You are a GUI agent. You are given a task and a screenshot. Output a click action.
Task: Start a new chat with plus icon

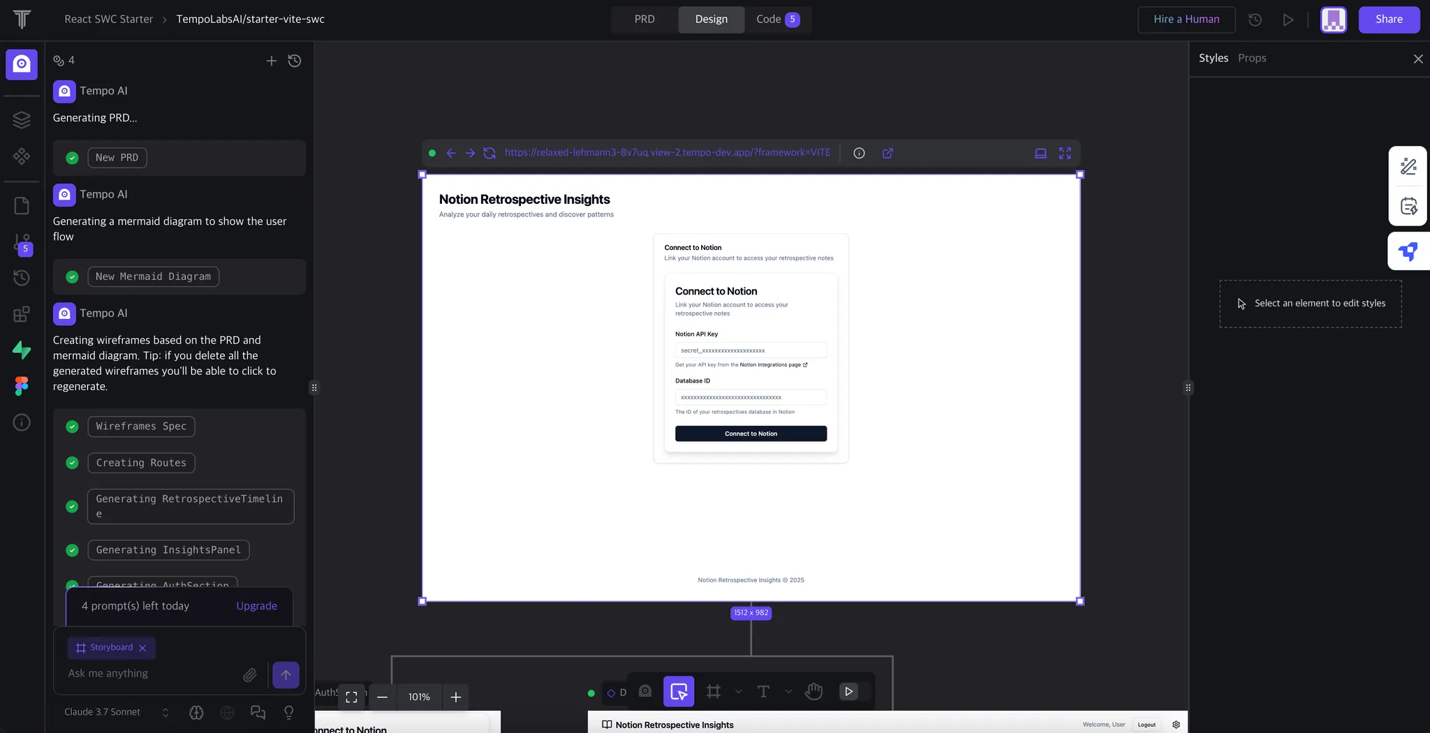point(271,61)
